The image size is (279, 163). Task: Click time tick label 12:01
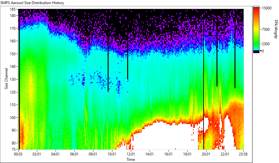[x=131, y=154]
